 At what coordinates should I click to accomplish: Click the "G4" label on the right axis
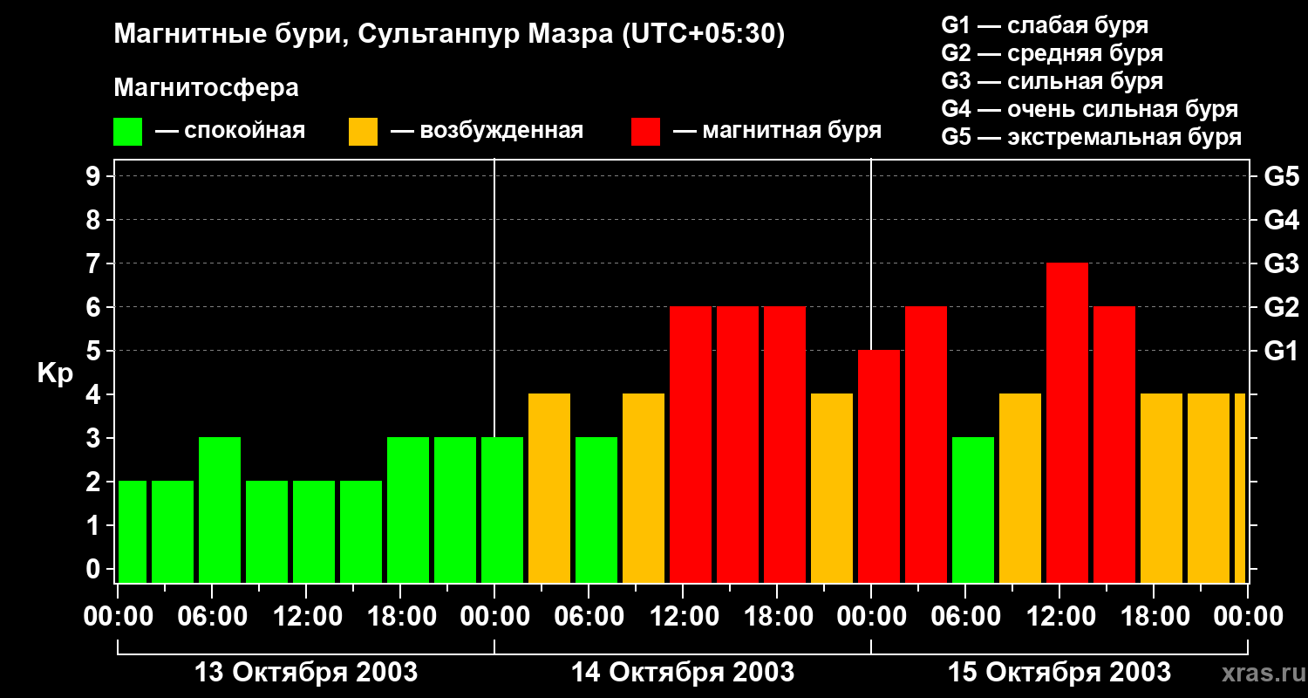point(1281,220)
